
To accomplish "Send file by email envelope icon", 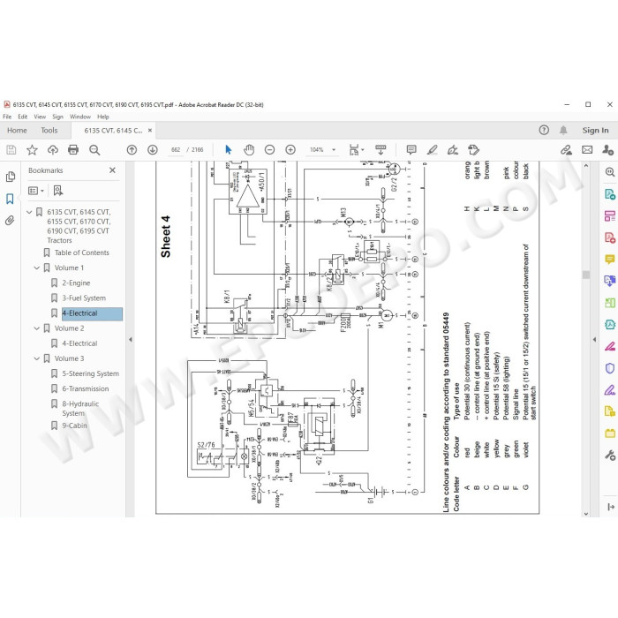I will pos(587,150).
